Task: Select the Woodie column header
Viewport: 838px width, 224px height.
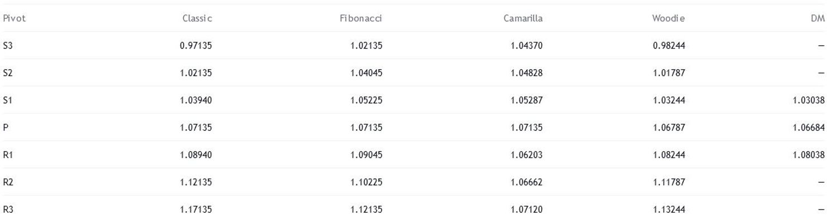Action: point(668,18)
